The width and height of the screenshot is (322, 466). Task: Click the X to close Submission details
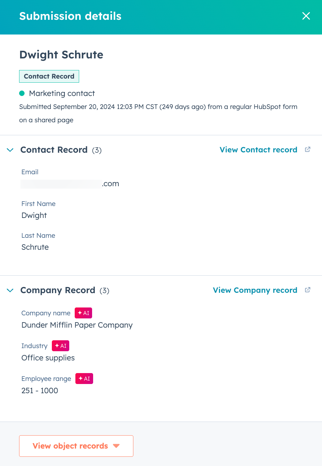click(306, 16)
